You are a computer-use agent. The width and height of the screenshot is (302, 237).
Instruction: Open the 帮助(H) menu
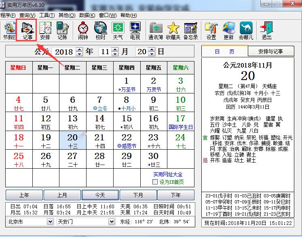[129, 15]
